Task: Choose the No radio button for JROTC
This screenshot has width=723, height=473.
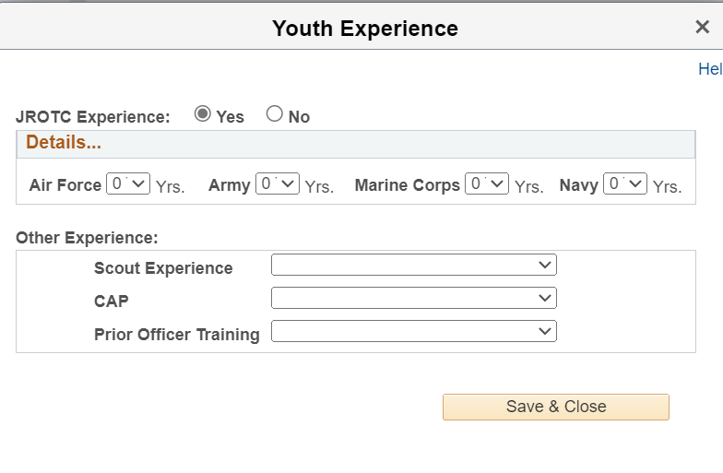Action: point(274,114)
